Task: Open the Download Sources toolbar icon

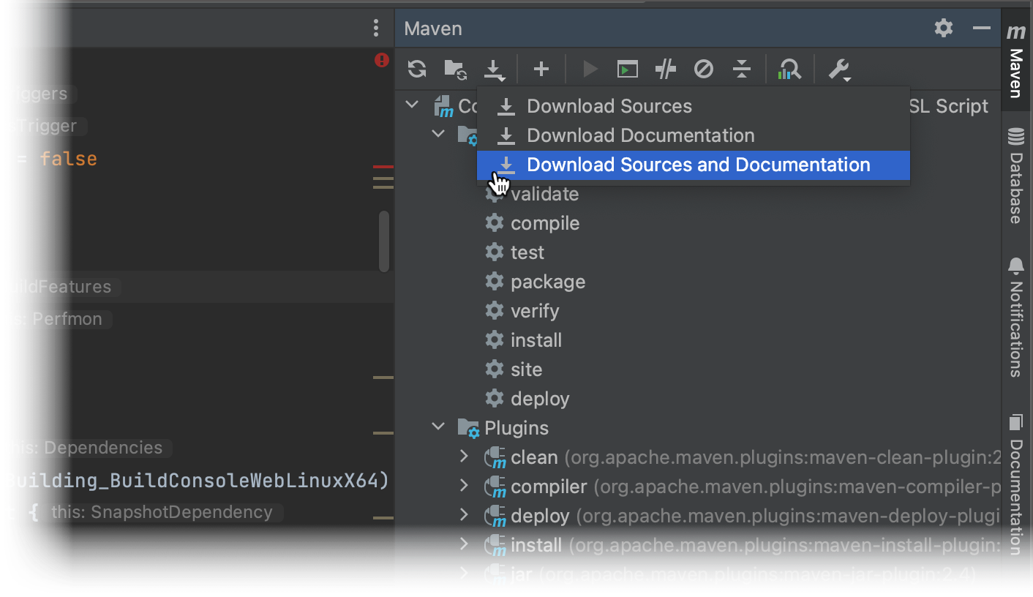Action: pos(495,69)
